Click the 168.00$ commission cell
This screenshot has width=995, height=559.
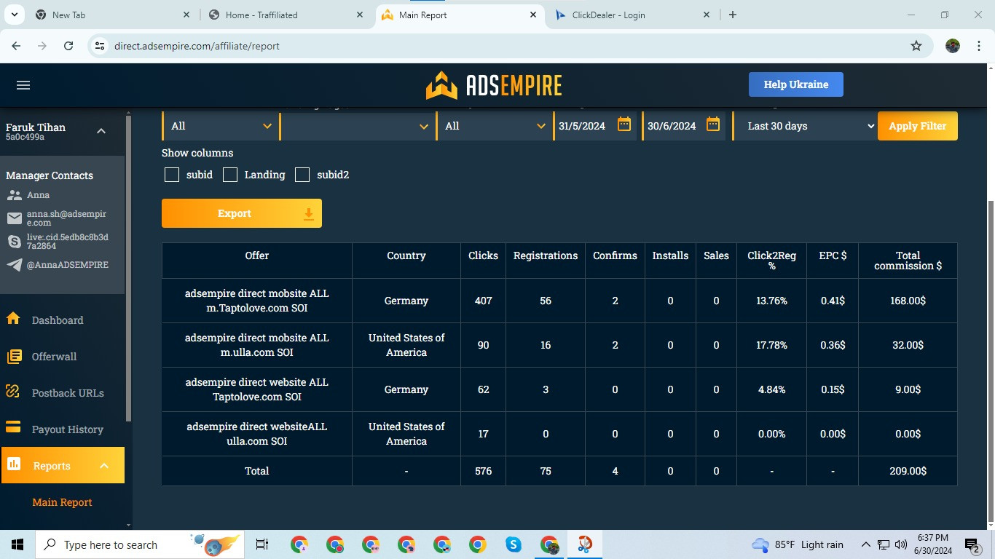[908, 301]
